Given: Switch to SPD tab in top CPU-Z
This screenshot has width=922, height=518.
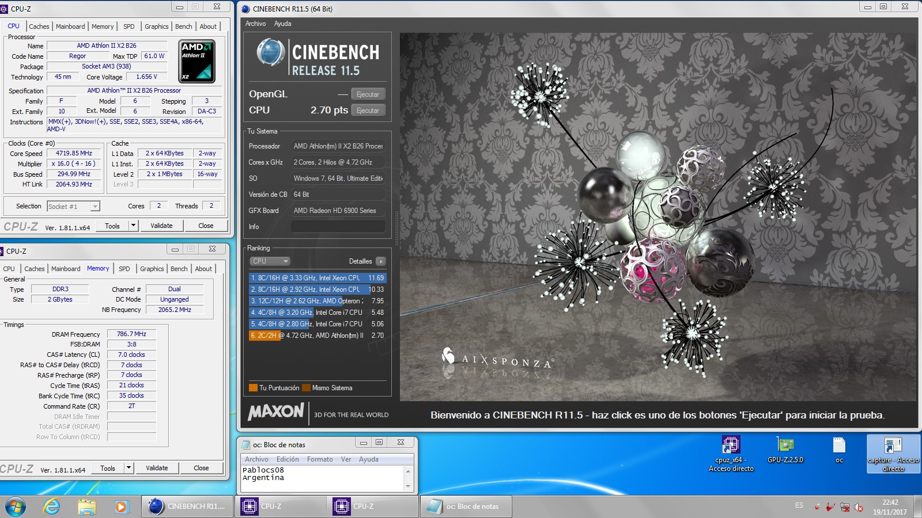Looking at the screenshot, I should tap(129, 26).
